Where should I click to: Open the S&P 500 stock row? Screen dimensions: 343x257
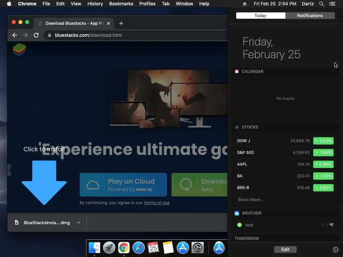tap(285, 153)
